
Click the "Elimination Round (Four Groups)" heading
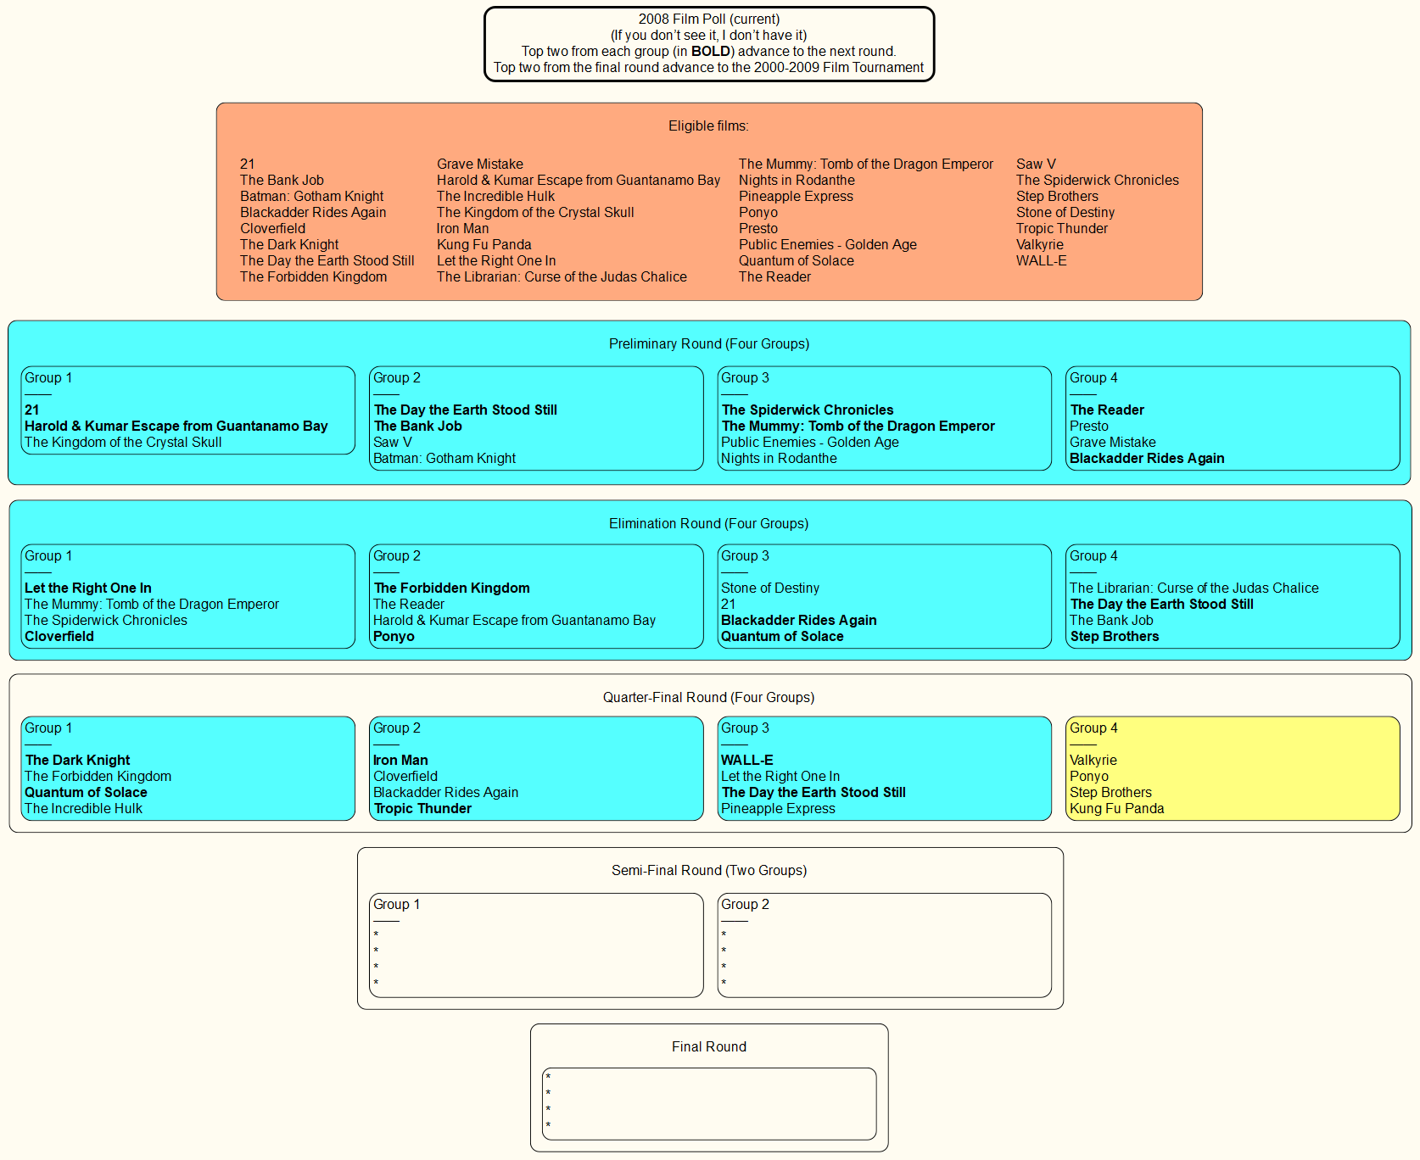(708, 524)
